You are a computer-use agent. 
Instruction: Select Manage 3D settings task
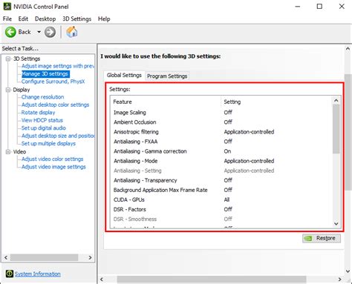pyautogui.click(x=45, y=74)
